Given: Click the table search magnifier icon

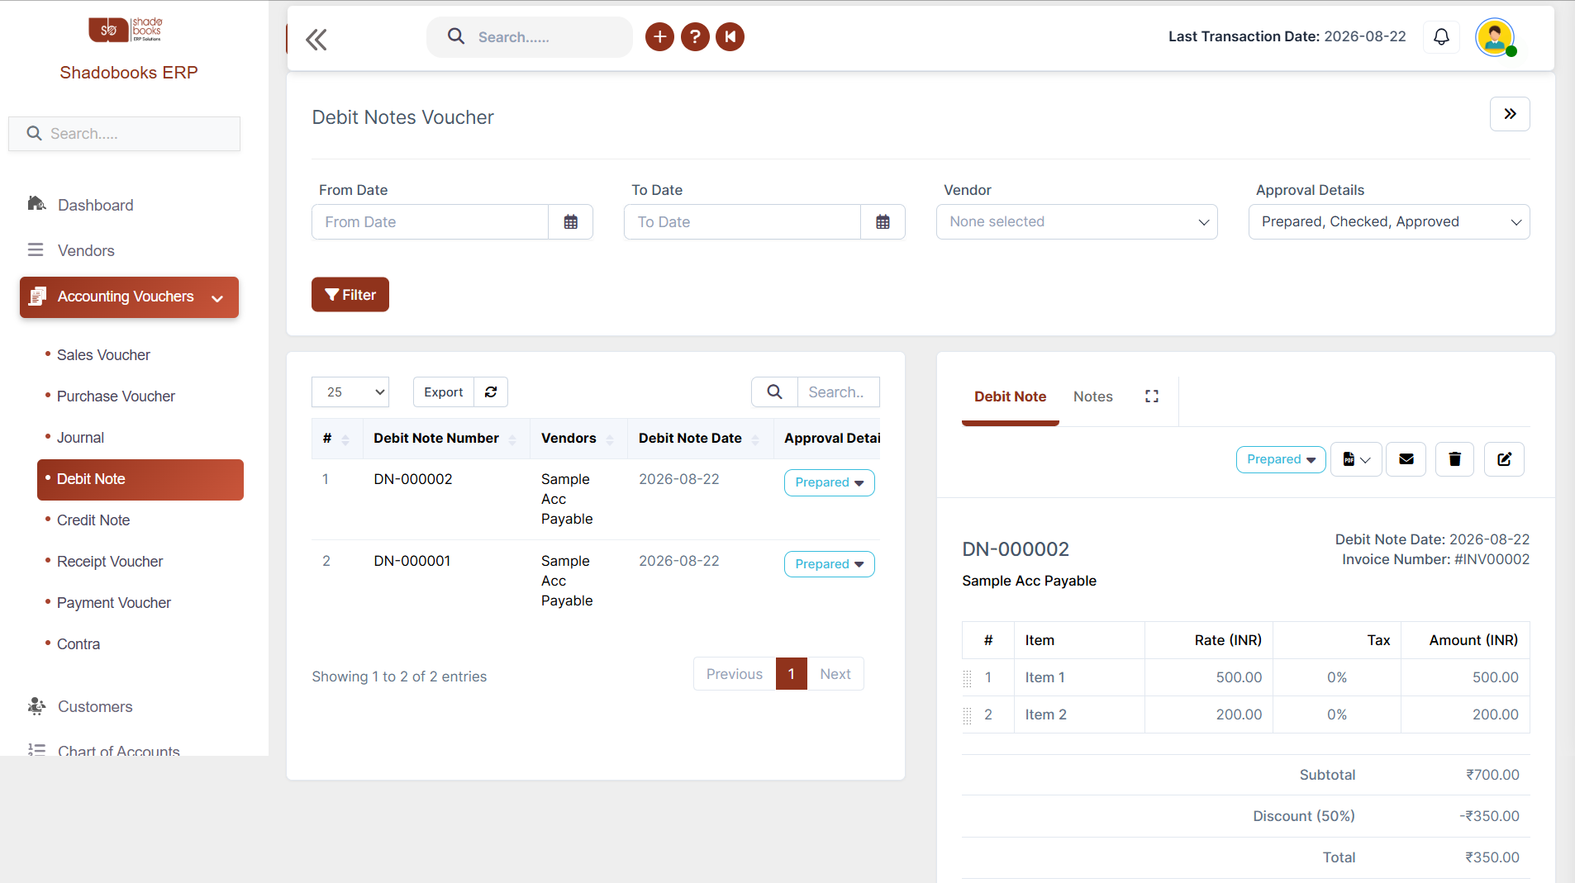Looking at the screenshot, I should 774,392.
